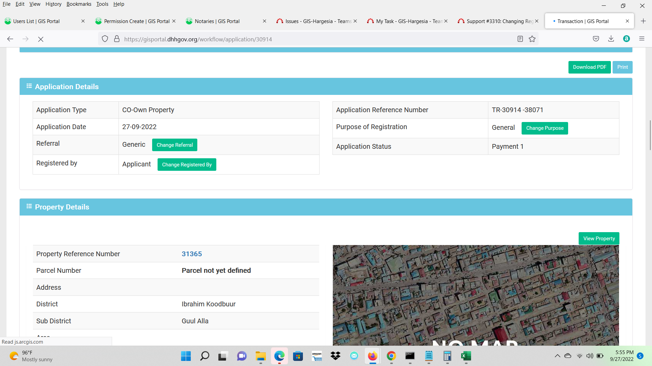Click the property satellite map image
This screenshot has height=366, width=652.
point(476,295)
